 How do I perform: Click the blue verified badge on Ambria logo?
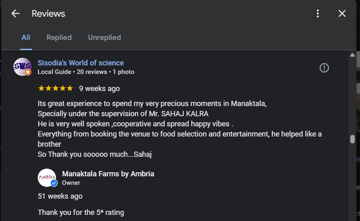54,184
